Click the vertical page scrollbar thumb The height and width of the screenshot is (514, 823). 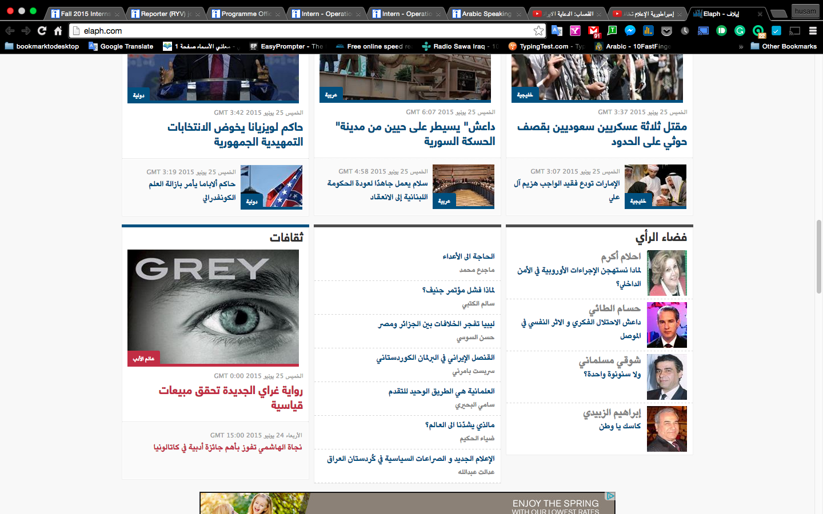click(819, 256)
